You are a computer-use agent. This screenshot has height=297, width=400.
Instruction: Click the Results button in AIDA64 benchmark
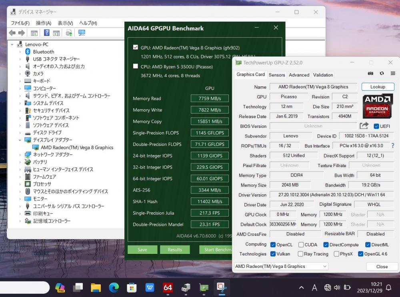click(175, 249)
